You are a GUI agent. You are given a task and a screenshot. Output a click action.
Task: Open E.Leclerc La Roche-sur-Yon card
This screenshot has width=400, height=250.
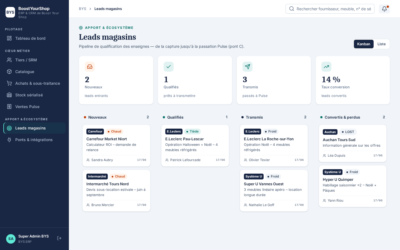tap(274, 146)
